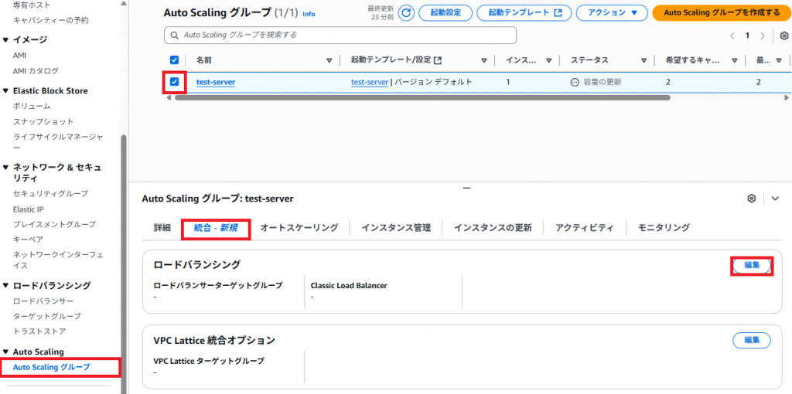Edit the VPC Lattice 統合オプション section
Screen dimensions: 792x394
coord(752,340)
